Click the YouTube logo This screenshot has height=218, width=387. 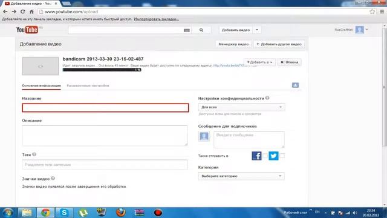click(x=27, y=30)
